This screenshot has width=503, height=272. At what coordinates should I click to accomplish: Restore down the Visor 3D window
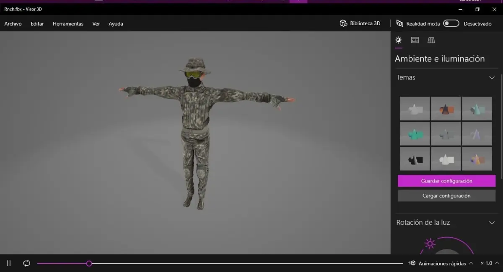[x=477, y=9]
